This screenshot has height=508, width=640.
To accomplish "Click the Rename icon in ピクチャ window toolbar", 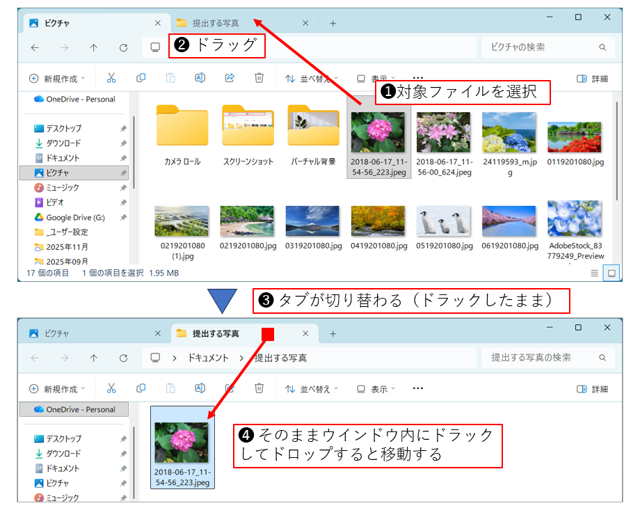I will tap(200, 78).
